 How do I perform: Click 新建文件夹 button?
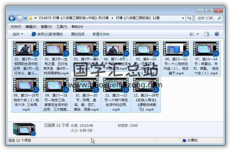pos(101,34)
